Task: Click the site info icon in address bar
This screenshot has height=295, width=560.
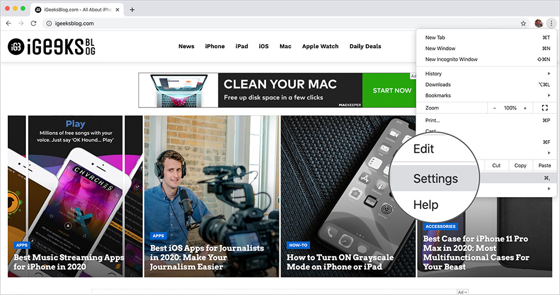Action: pyautogui.click(x=49, y=24)
